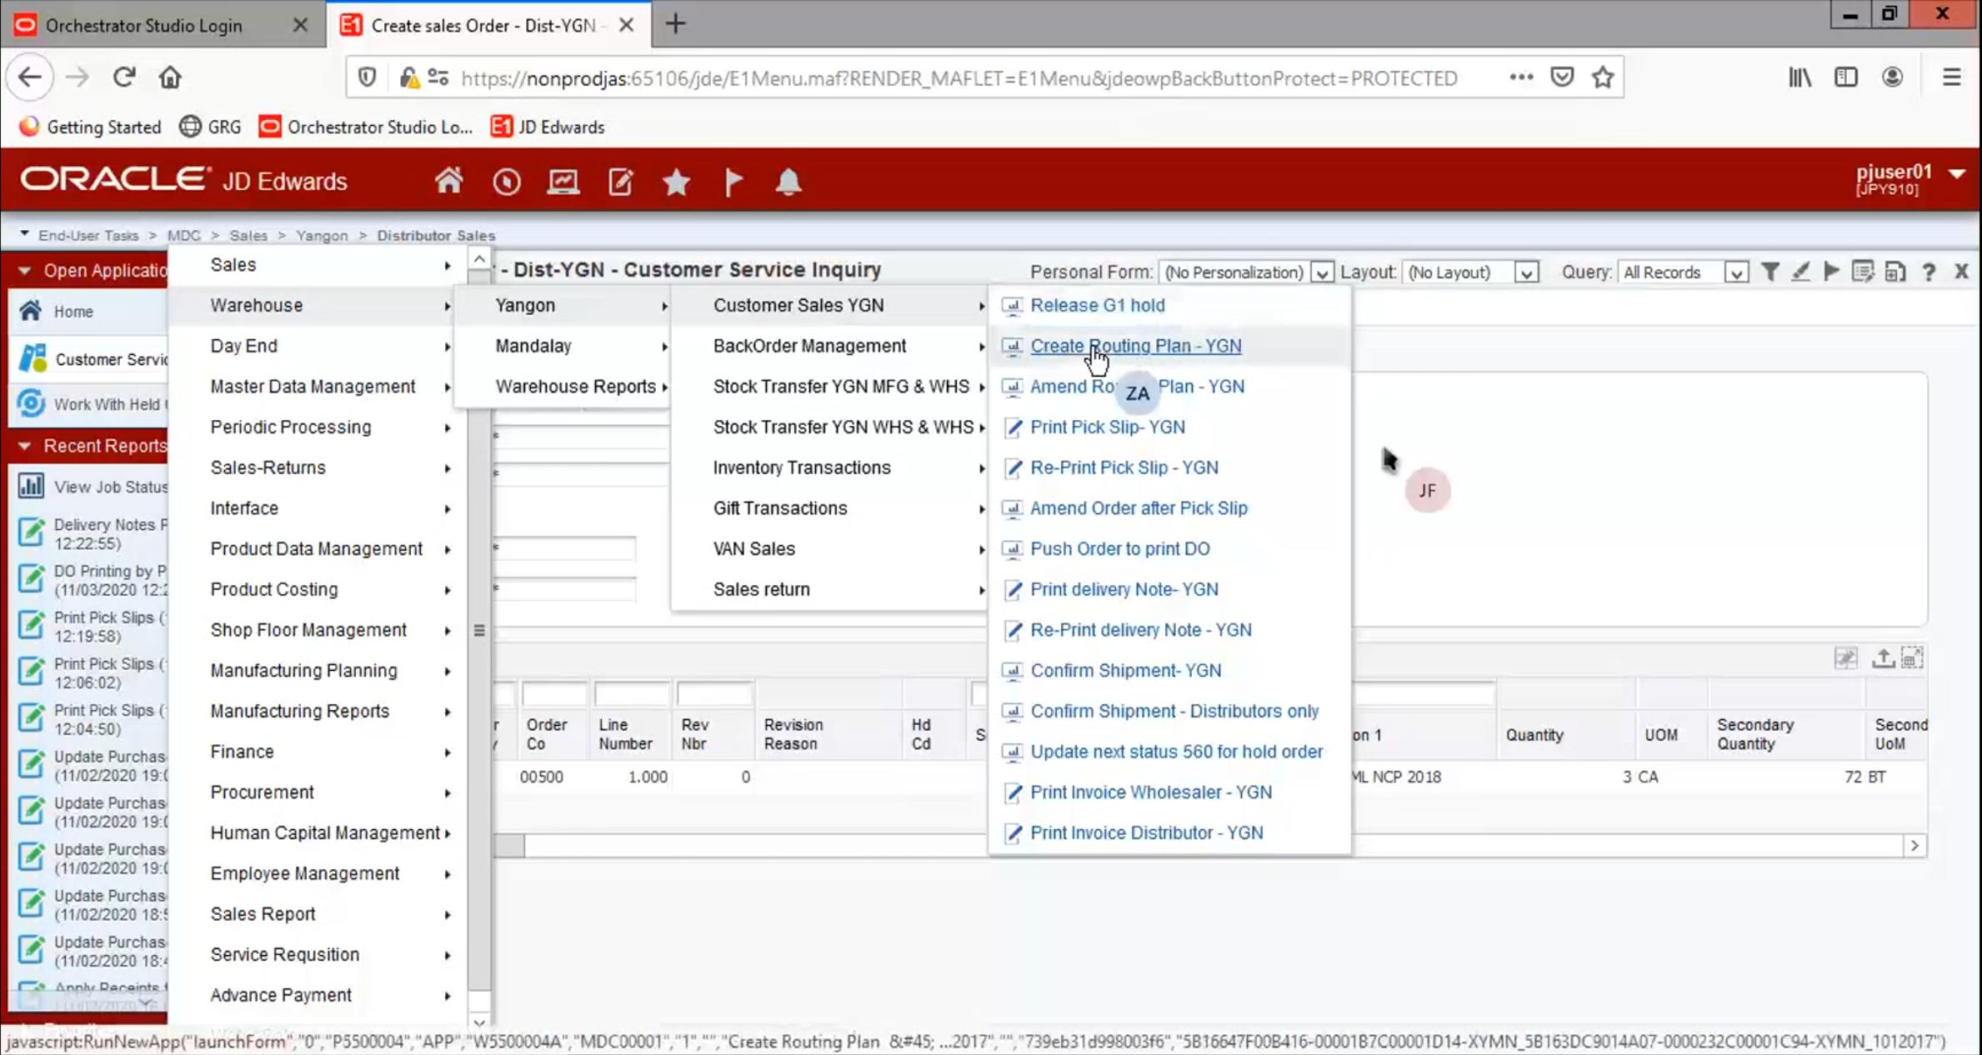Click the filter funnel icon beside Query
Viewport: 1982px width, 1055px height.
coord(1769,272)
